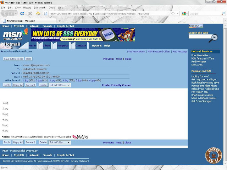Click the top Reply All button
This screenshot has width=227, height=170.
pyautogui.click(x=18, y=85)
